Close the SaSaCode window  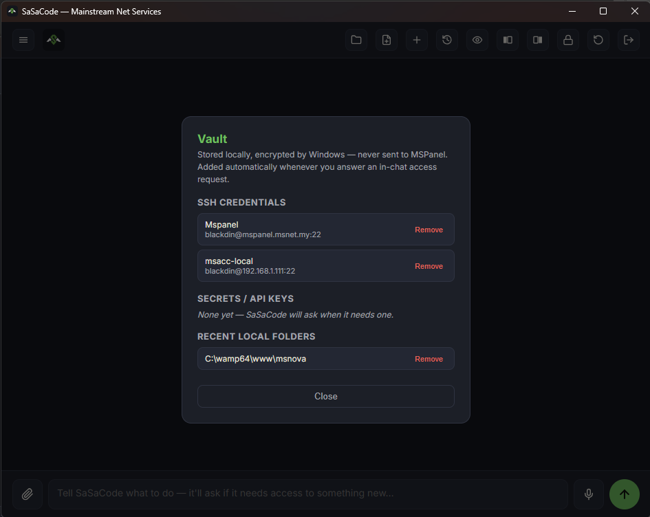pyautogui.click(x=635, y=11)
